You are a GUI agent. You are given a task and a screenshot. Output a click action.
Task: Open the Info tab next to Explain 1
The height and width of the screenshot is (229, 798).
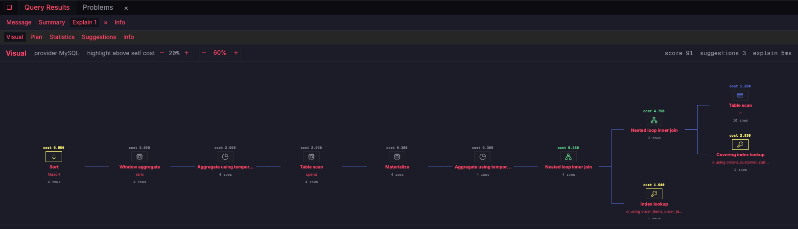click(x=120, y=22)
